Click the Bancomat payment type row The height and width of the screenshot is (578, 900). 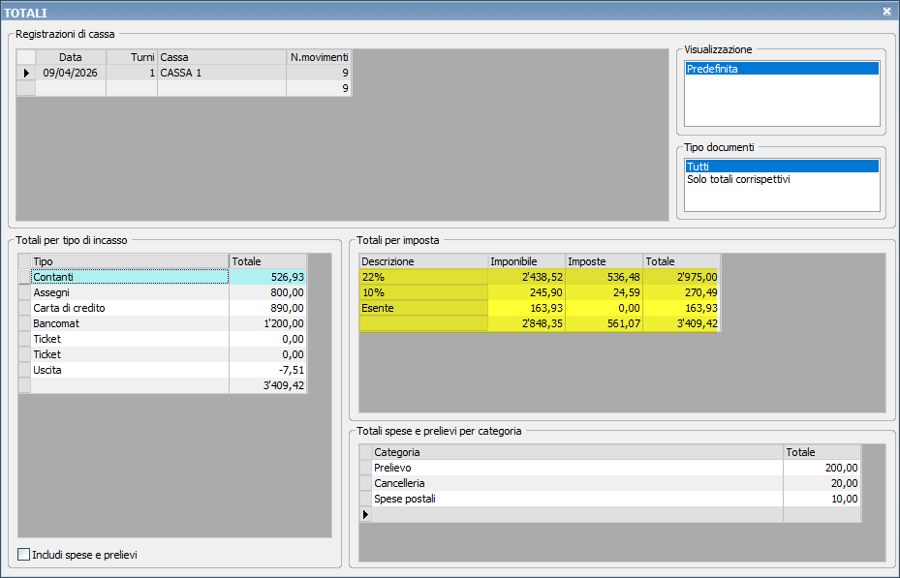point(130,323)
